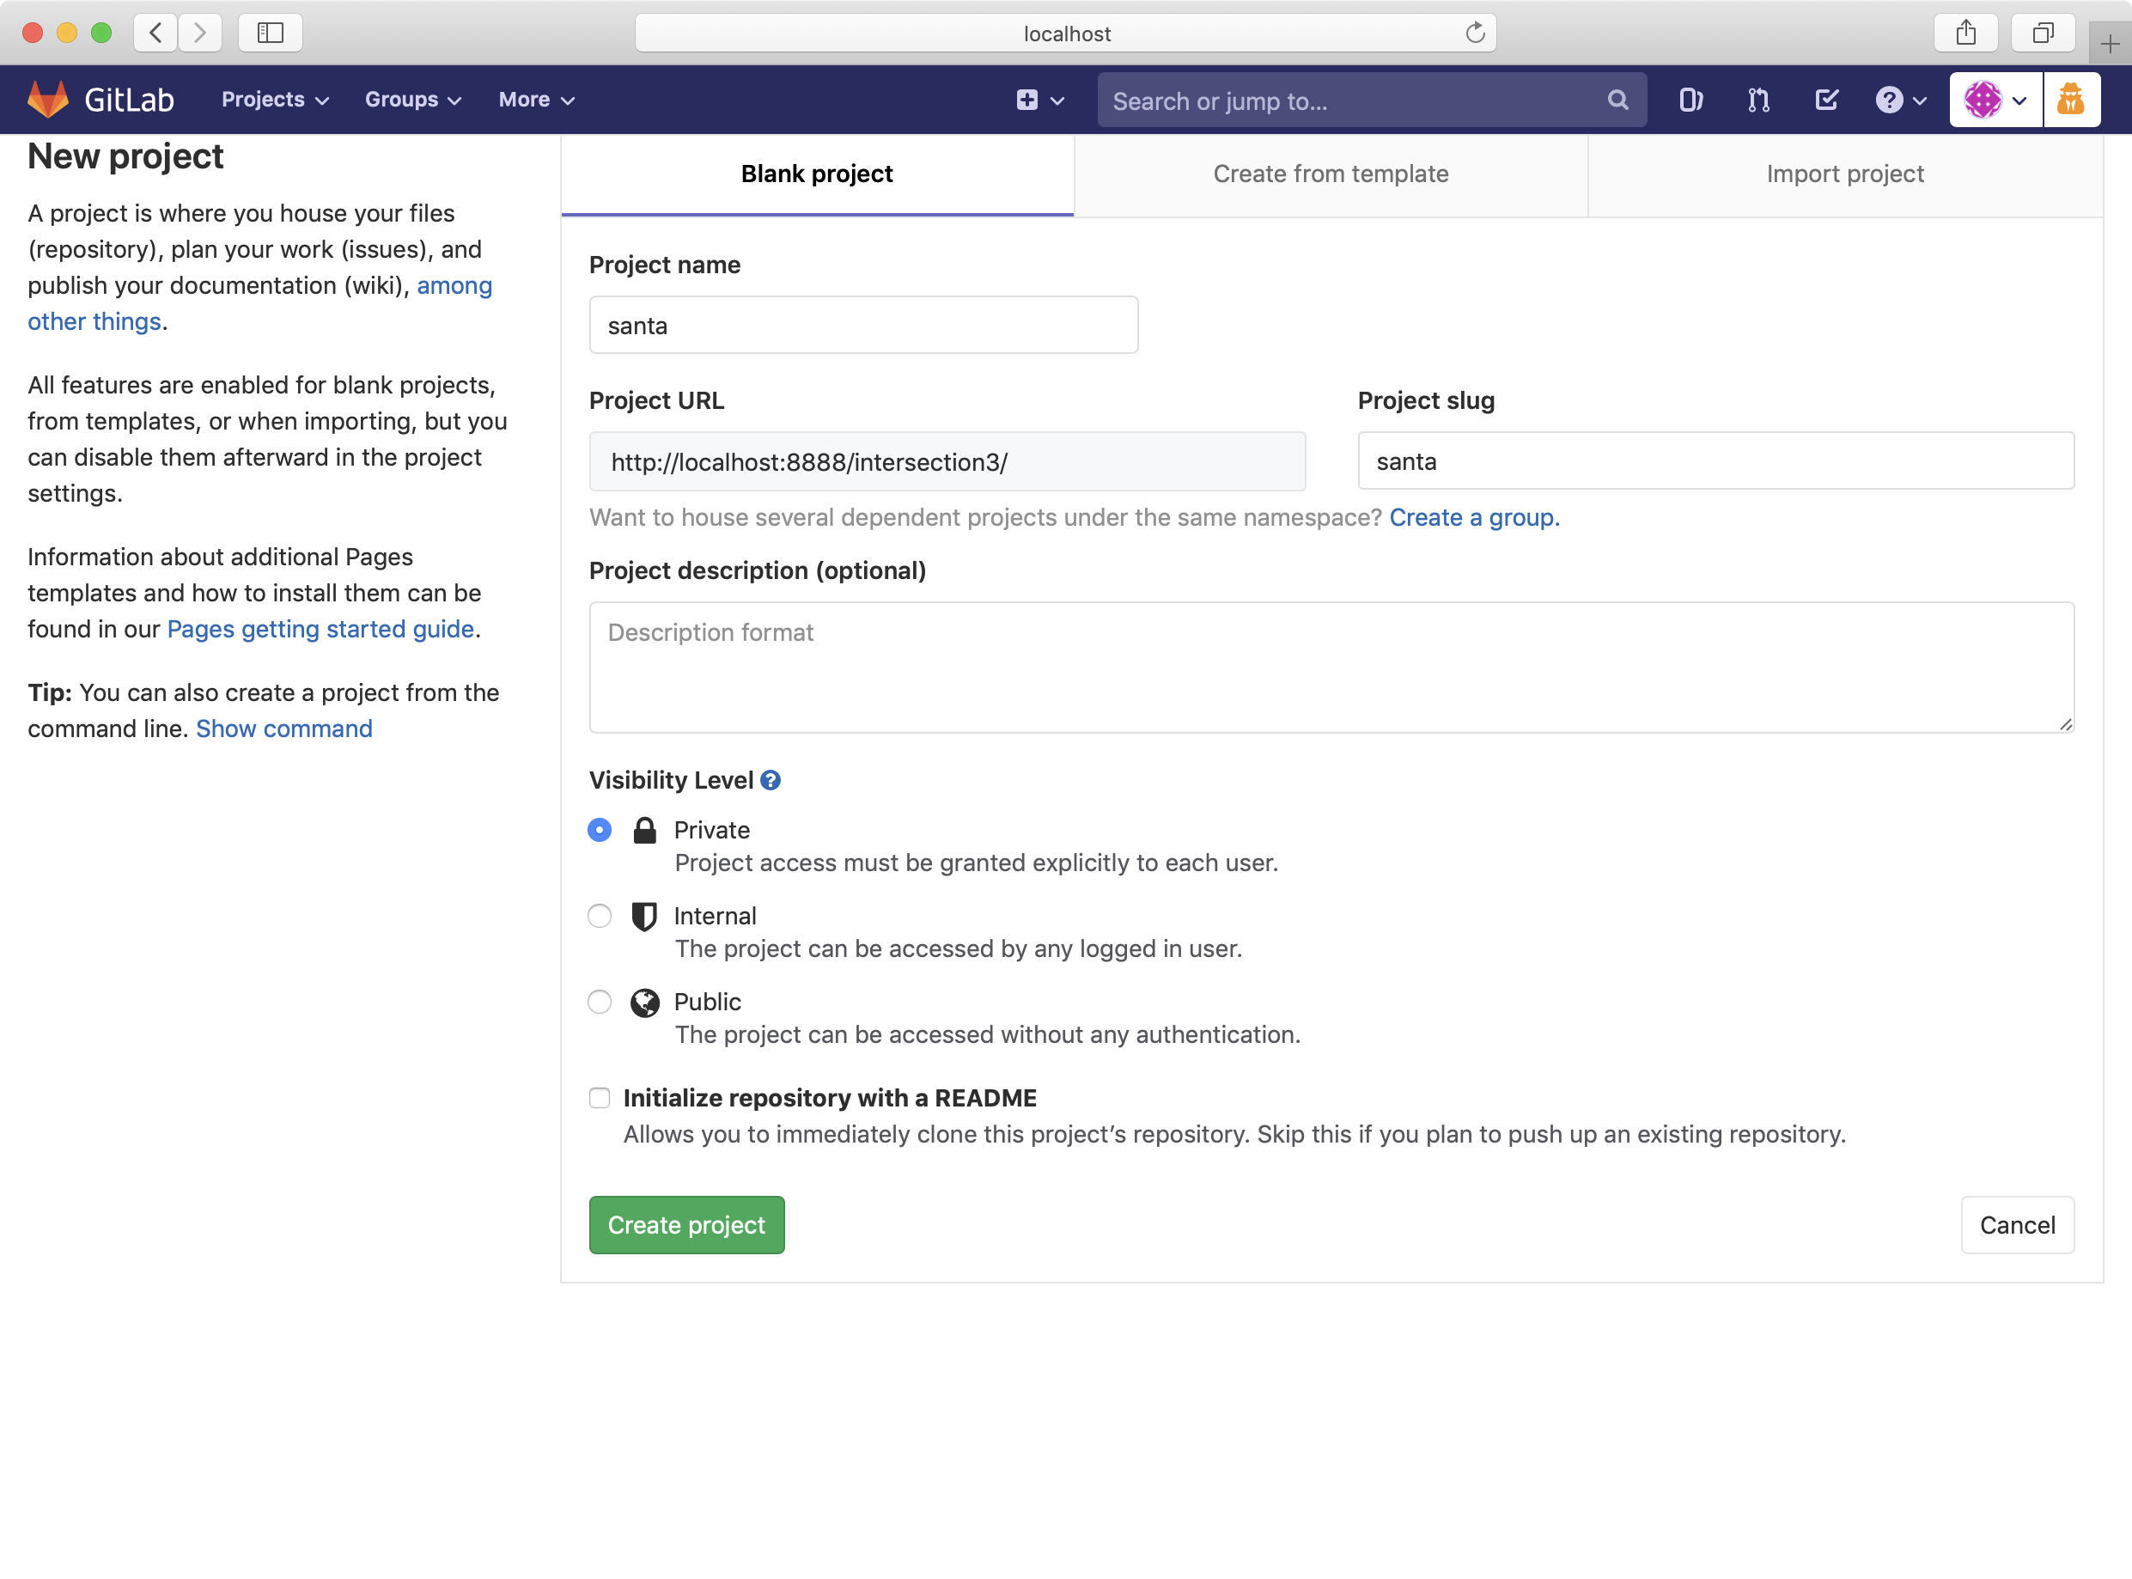This screenshot has width=2132, height=1579.
Task: Focus the Search or jump to field
Action: pyautogui.click(x=1371, y=101)
